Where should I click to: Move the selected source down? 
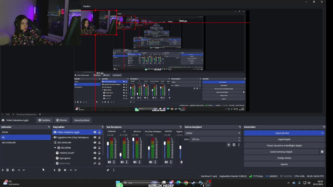pos(75,170)
